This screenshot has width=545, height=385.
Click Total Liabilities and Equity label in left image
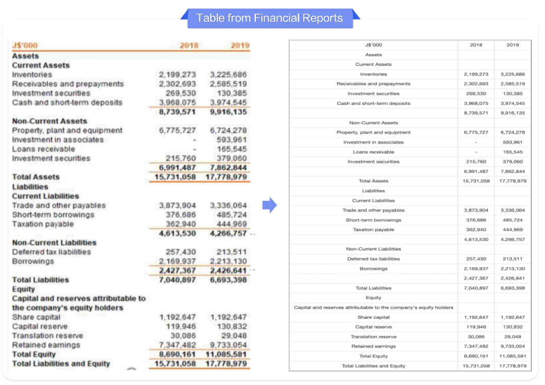coord(61,364)
